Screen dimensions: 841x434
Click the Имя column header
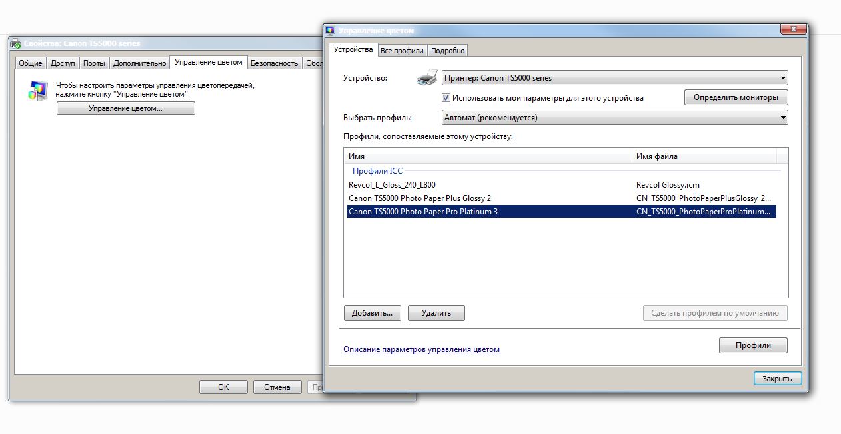click(488, 156)
